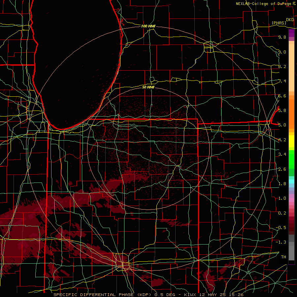Screen dimensions: 297x297
Task: Click the 3.4 value on the scale
Action: (x=282, y=154)
